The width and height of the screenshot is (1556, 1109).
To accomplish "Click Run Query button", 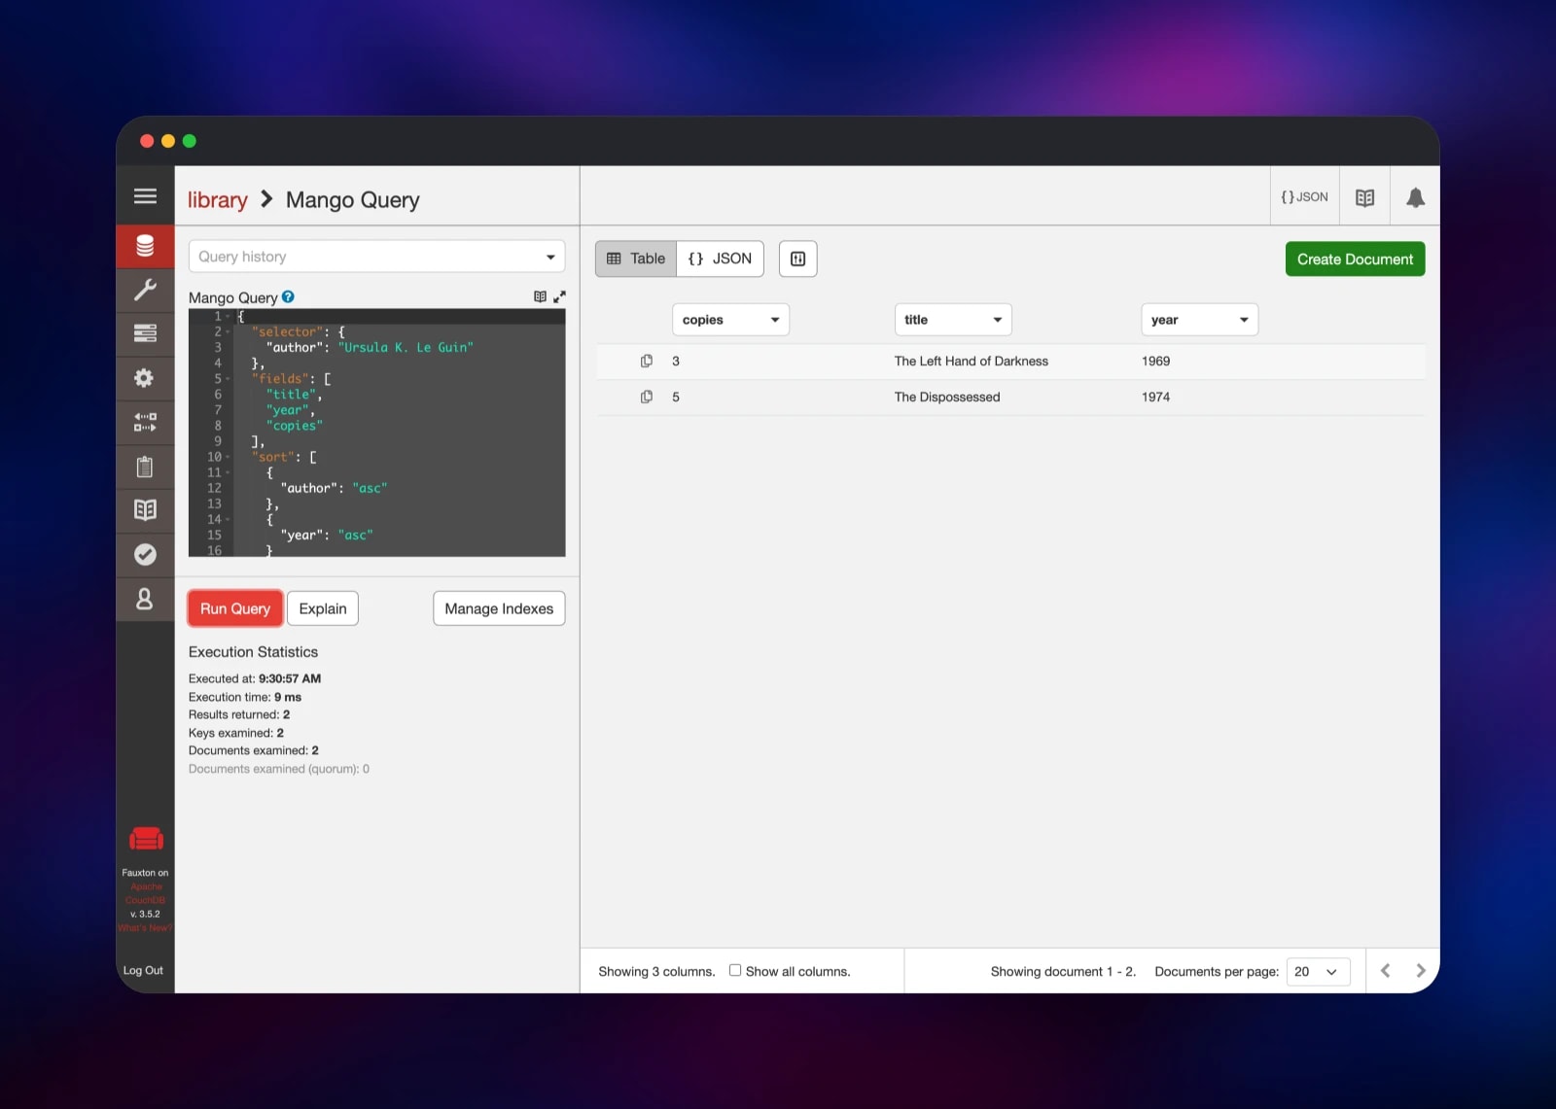I will pos(235,608).
